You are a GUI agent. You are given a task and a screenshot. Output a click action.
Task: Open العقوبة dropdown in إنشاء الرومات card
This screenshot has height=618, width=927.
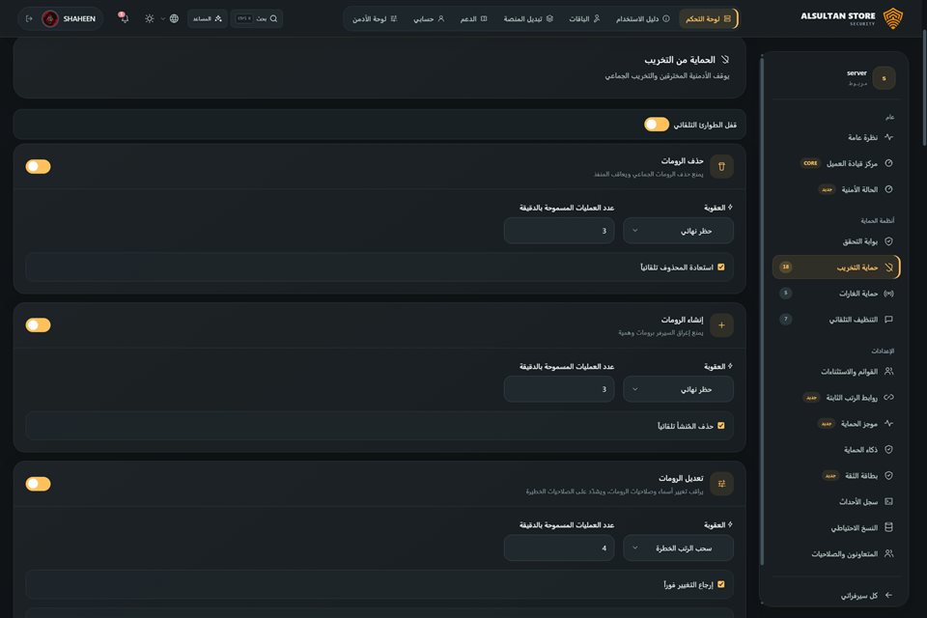678,389
